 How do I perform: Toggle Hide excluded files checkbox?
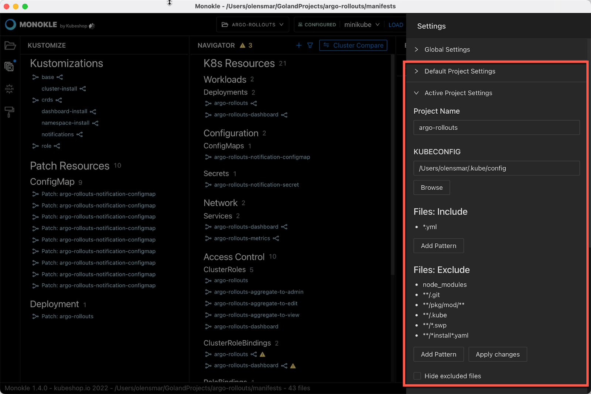(417, 376)
